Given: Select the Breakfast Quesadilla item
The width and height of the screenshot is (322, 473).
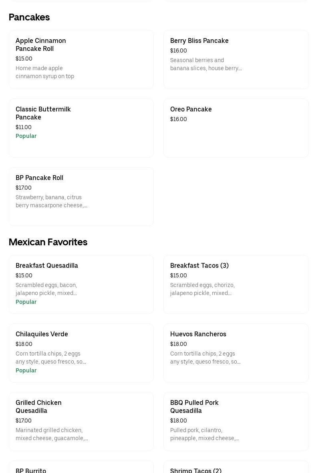Looking at the screenshot, I should click(81, 284).
